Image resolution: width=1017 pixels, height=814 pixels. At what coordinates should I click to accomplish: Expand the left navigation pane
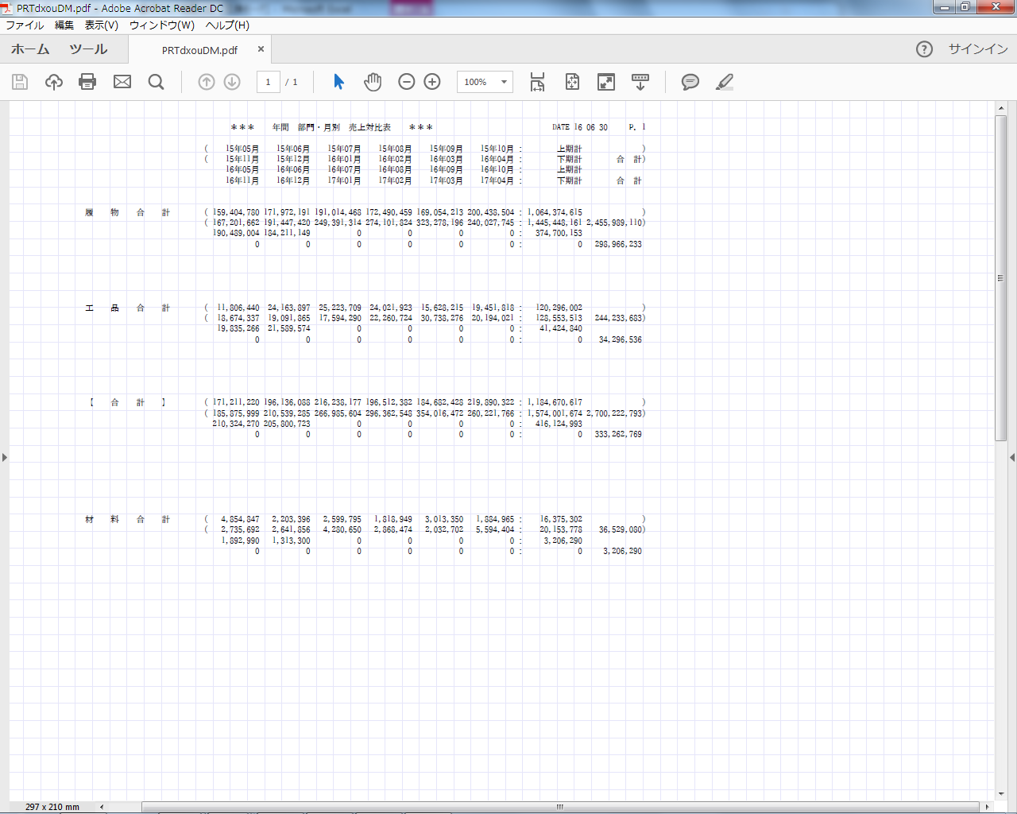click(5, 457)
